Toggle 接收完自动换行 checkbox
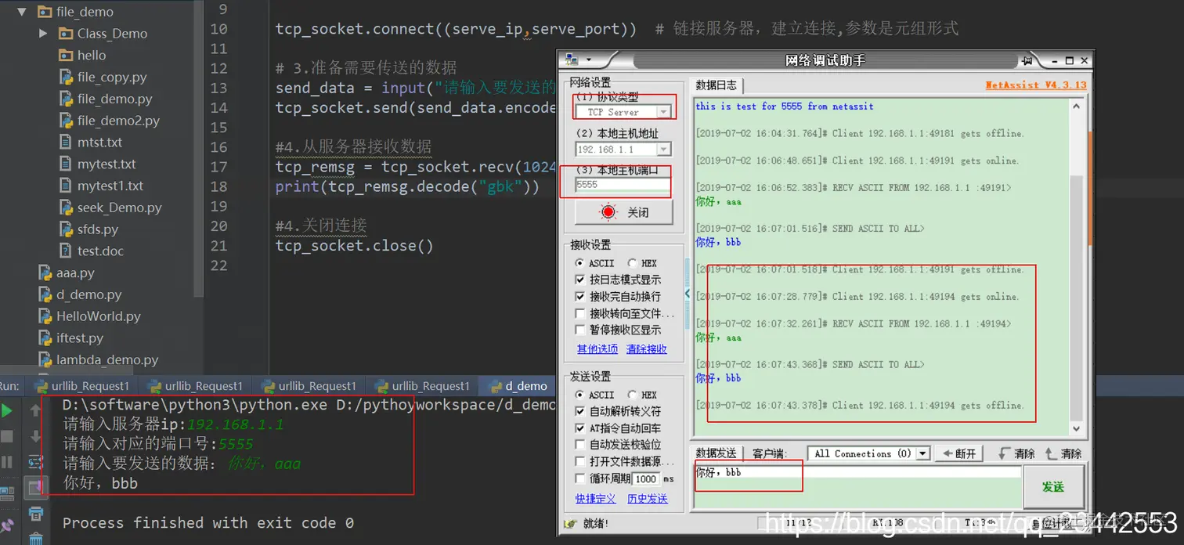This screenshot has height=545, width=1184. (580, 297)
